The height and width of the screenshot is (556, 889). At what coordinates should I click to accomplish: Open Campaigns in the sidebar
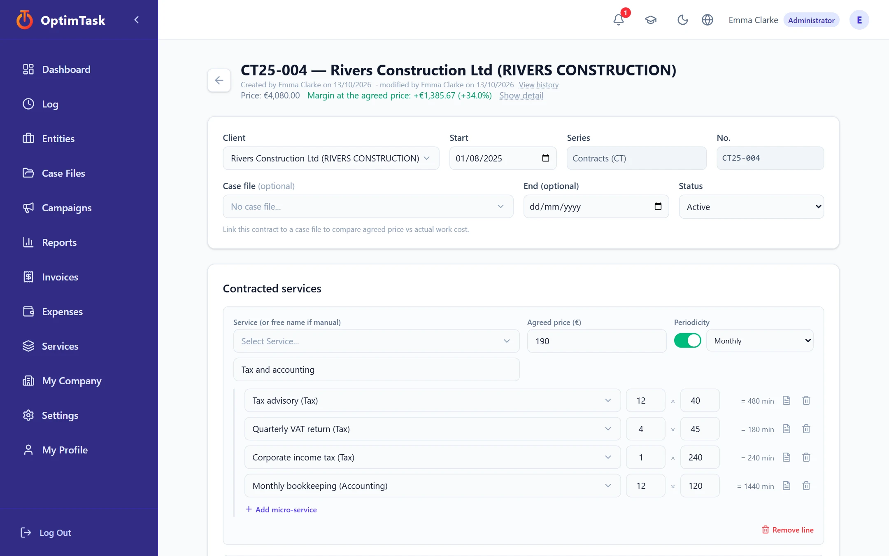(x=67, y=208)
